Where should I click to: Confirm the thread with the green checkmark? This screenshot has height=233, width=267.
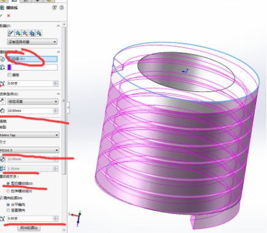tap(1, 16)
